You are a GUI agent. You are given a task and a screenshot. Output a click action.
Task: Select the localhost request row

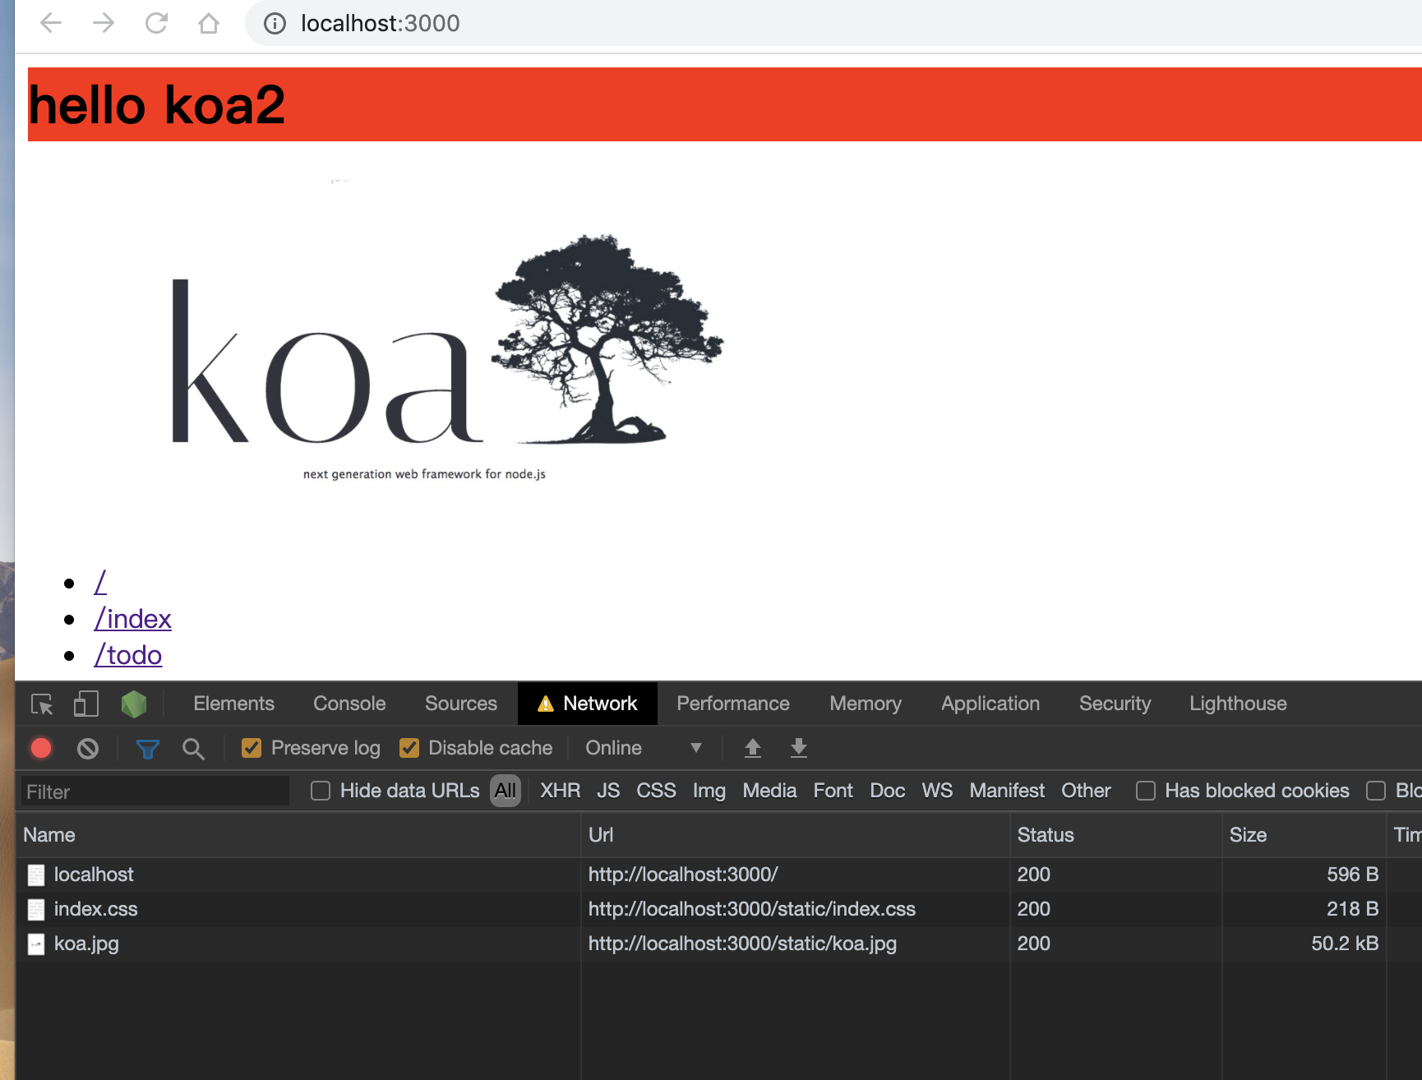[718, 875]
